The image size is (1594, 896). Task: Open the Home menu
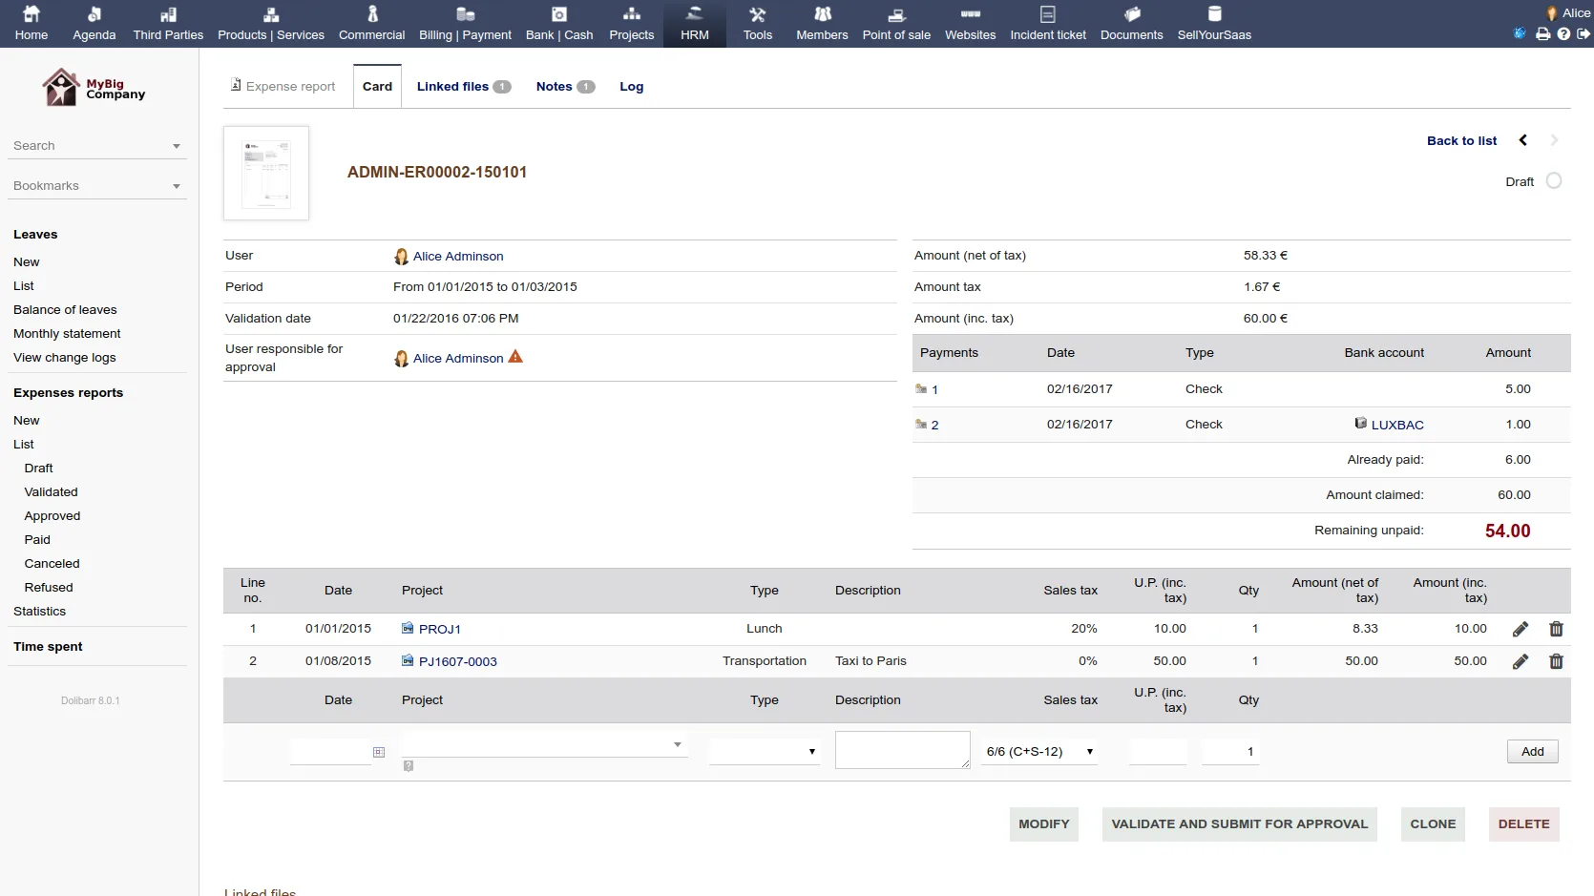(31, 24)
